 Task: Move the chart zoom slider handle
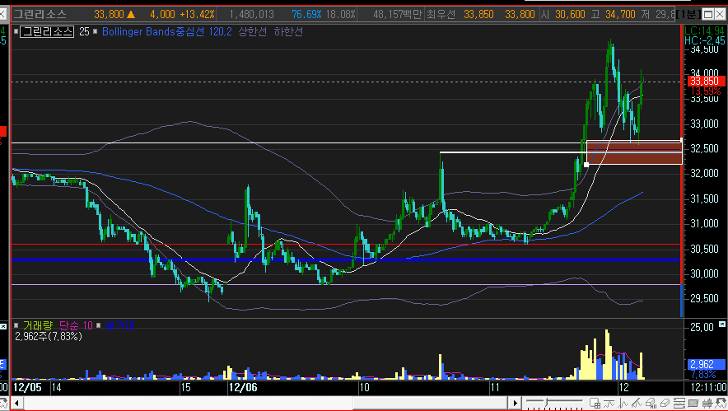(x=547, y=402)
